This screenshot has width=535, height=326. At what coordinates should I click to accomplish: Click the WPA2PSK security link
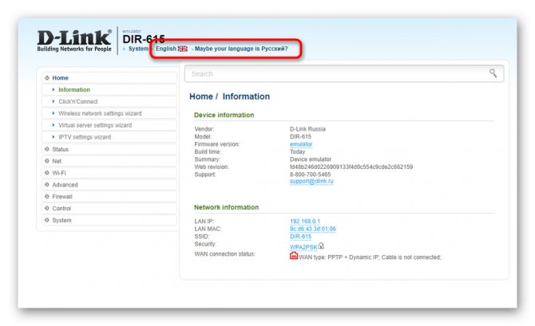click(x=303, y=247)
